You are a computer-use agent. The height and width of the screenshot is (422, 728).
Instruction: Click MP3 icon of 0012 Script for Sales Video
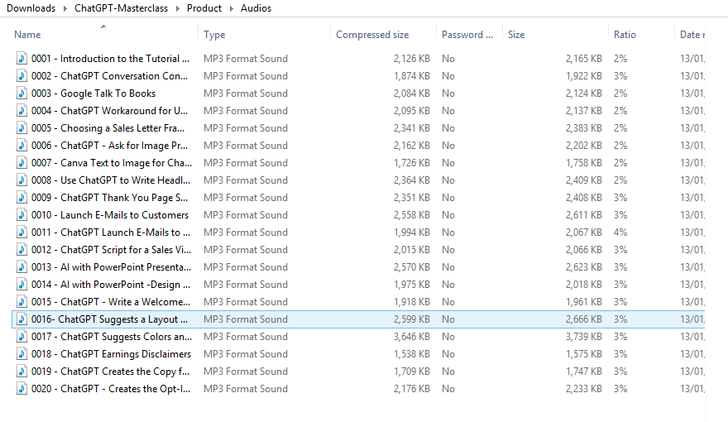(22, 250)
